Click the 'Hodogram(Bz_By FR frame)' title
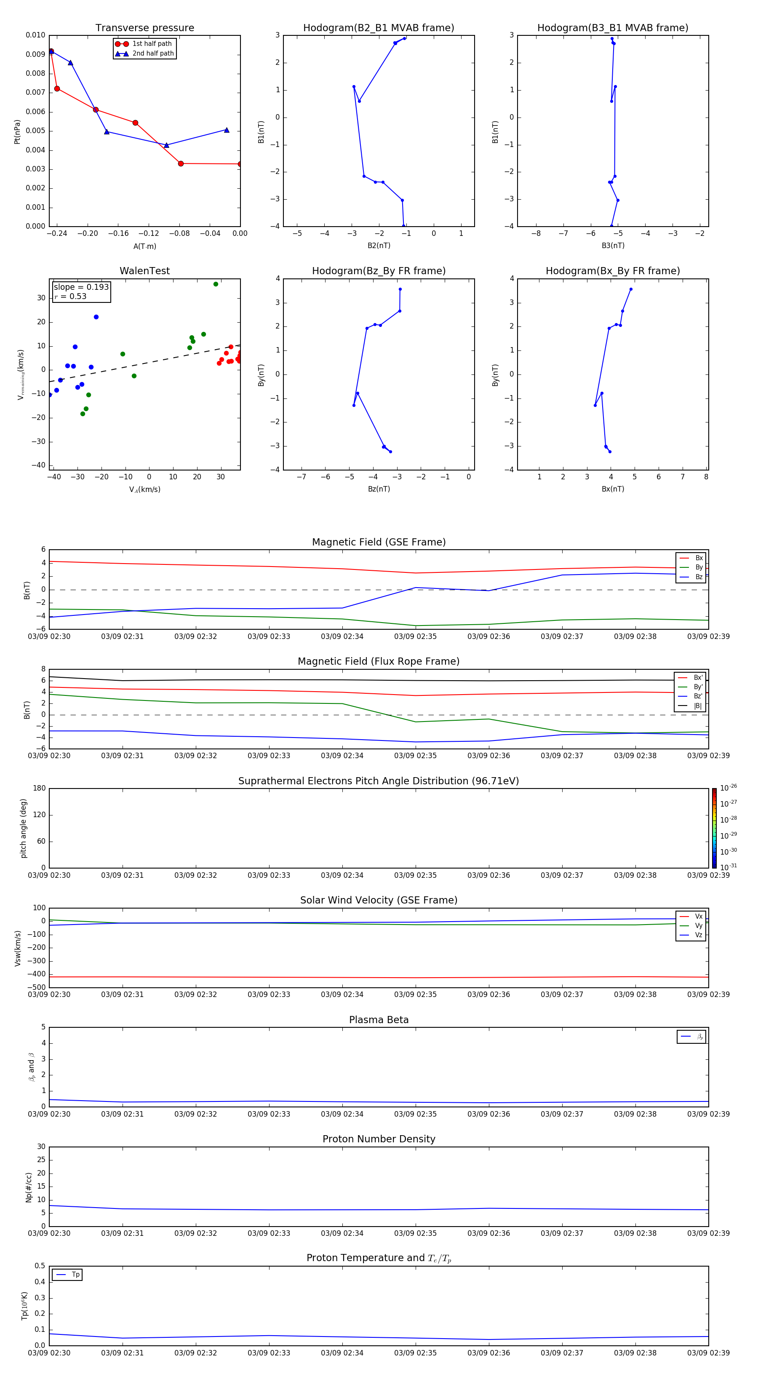758x1390 pixels. pos(379,271)
